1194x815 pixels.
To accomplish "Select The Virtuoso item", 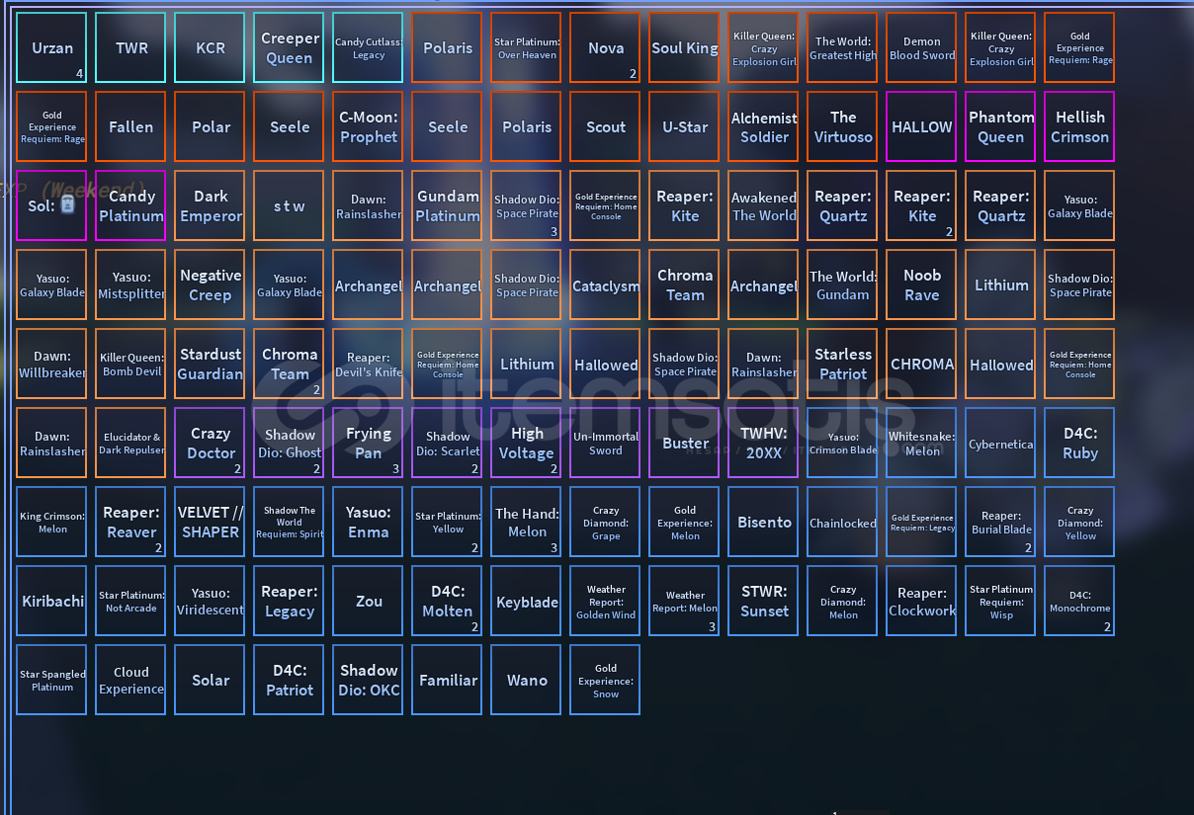I will click(x=842, y=126).
